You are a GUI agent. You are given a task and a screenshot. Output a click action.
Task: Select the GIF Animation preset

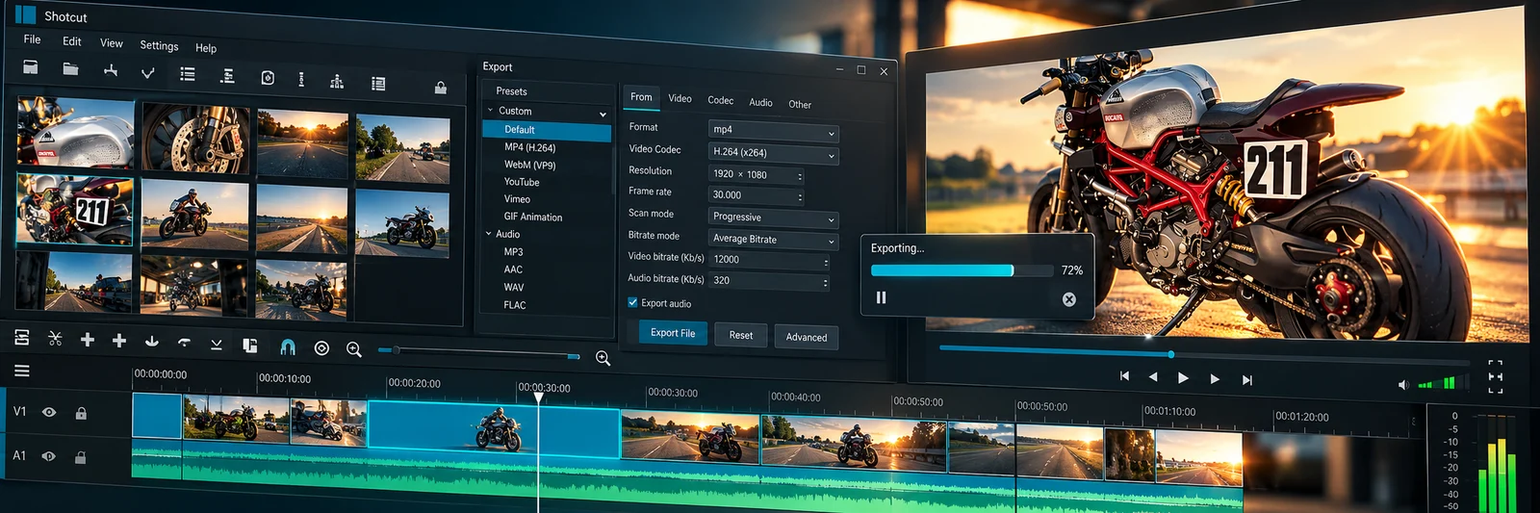(x=533, y=218)
